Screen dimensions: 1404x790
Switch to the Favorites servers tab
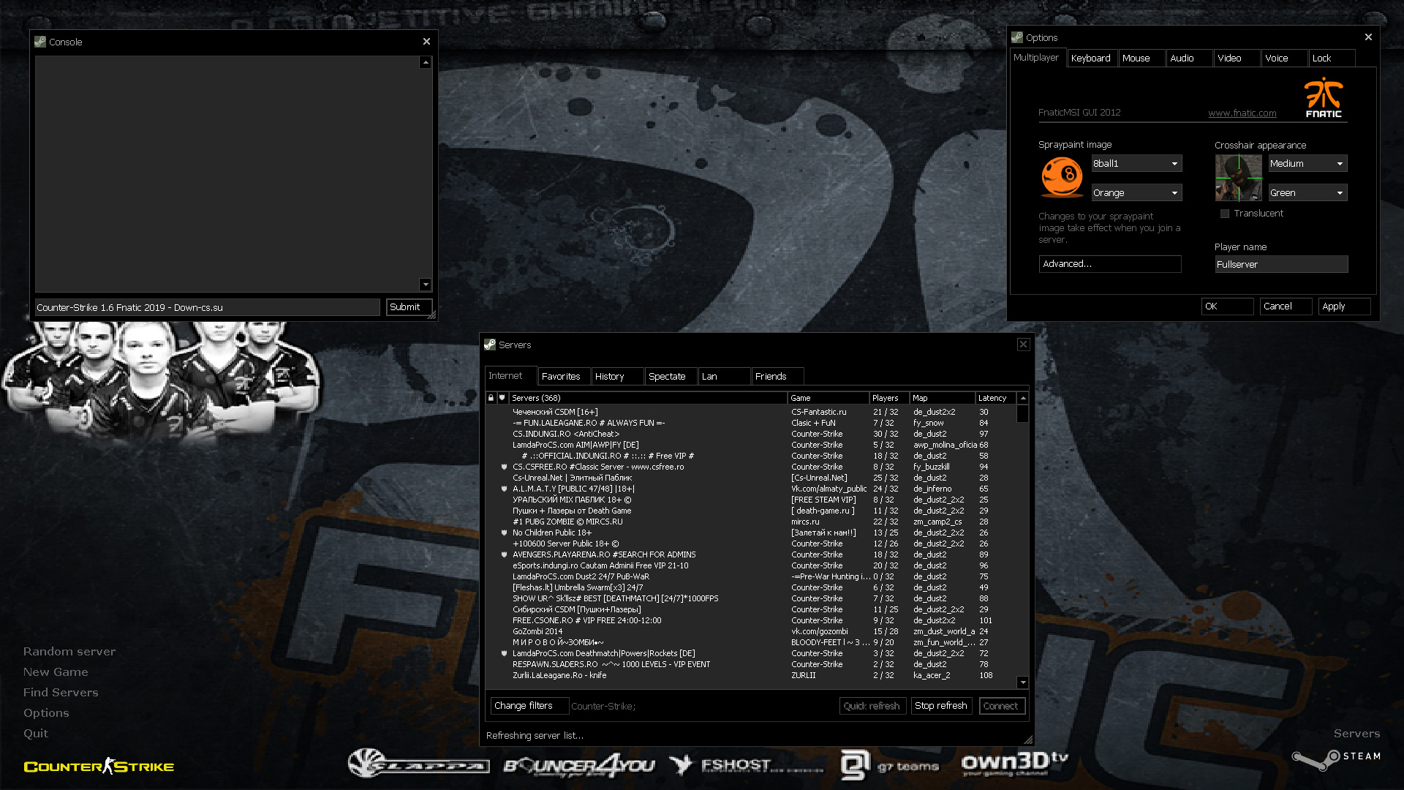point(561,377)
